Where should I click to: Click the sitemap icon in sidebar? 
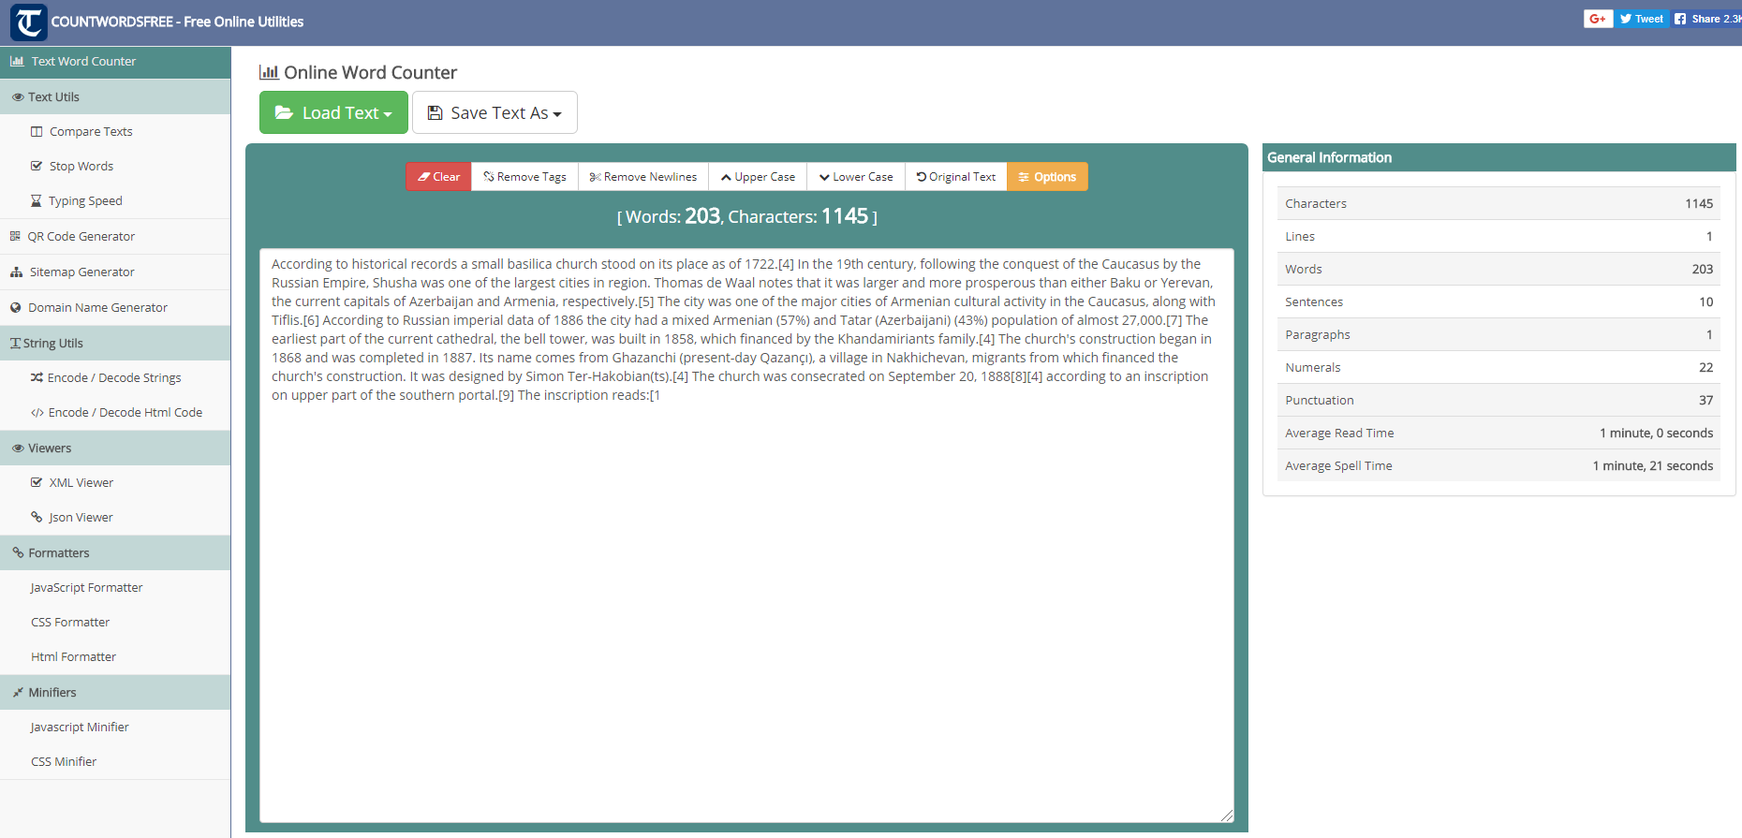click(x=16, y=272)
